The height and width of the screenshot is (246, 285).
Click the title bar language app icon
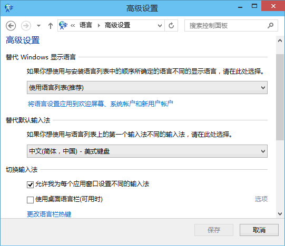click(9, 8)
